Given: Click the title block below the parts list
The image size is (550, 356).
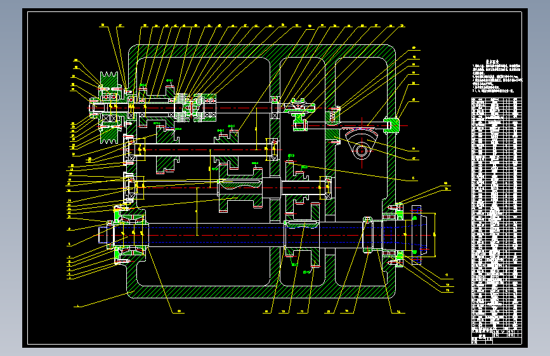Looking at the screenshot, I should [496, 336].
